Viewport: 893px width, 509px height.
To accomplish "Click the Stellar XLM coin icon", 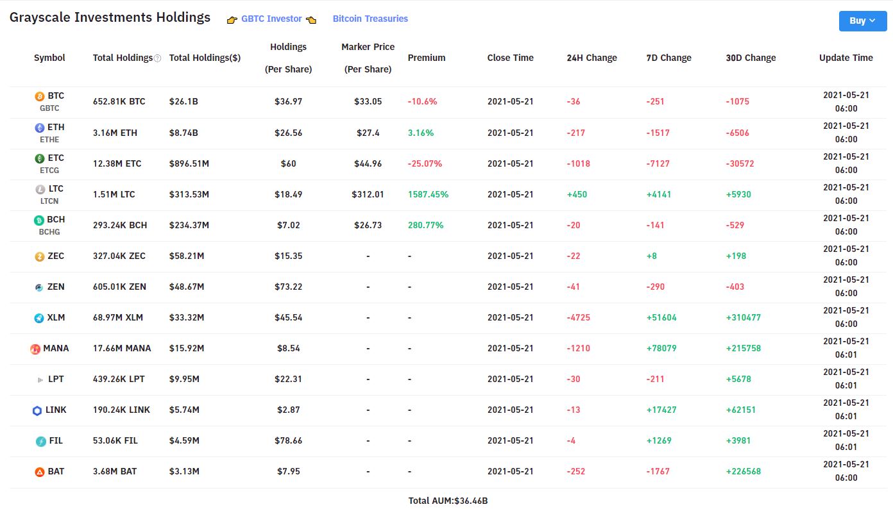I will pos(40,318).
